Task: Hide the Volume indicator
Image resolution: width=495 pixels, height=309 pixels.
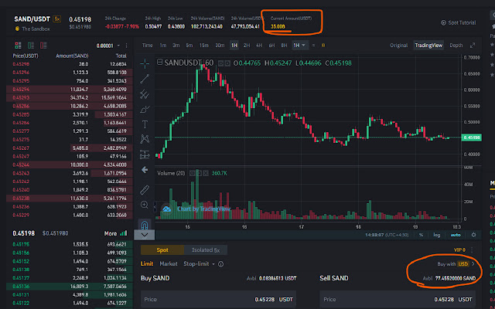Action: coord(192,173)
